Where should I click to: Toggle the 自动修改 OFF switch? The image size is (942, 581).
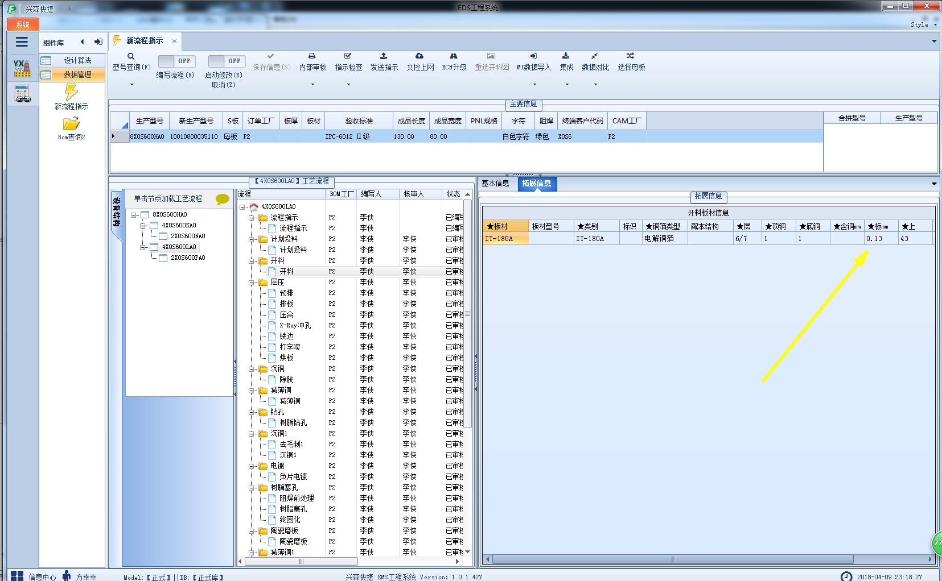coord(227,61)
